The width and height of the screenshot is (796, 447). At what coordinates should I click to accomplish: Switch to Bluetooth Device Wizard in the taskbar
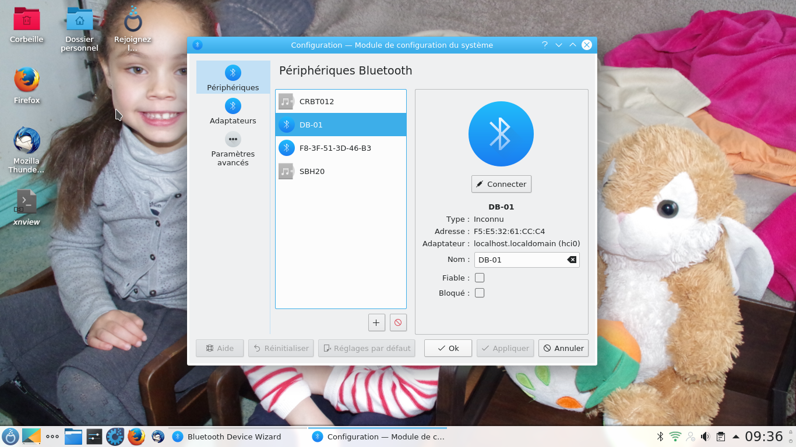tap(233, 437)
